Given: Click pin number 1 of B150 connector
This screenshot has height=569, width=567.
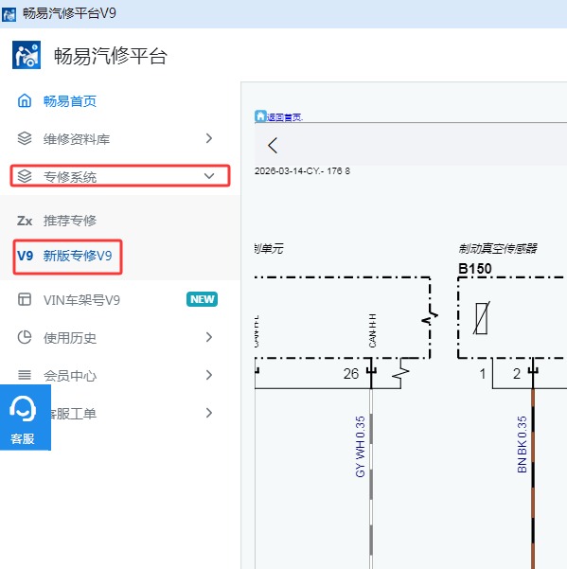Looking at the screenshot, I should coord(483,374).
